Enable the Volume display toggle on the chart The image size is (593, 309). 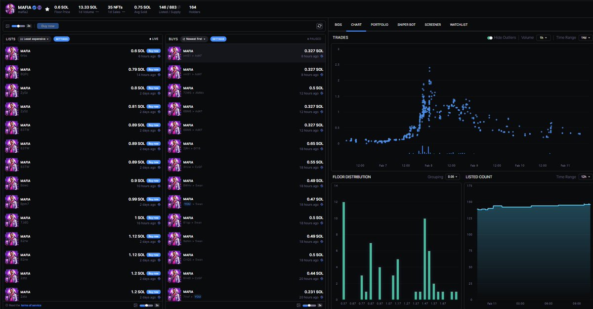pos(527,37)
